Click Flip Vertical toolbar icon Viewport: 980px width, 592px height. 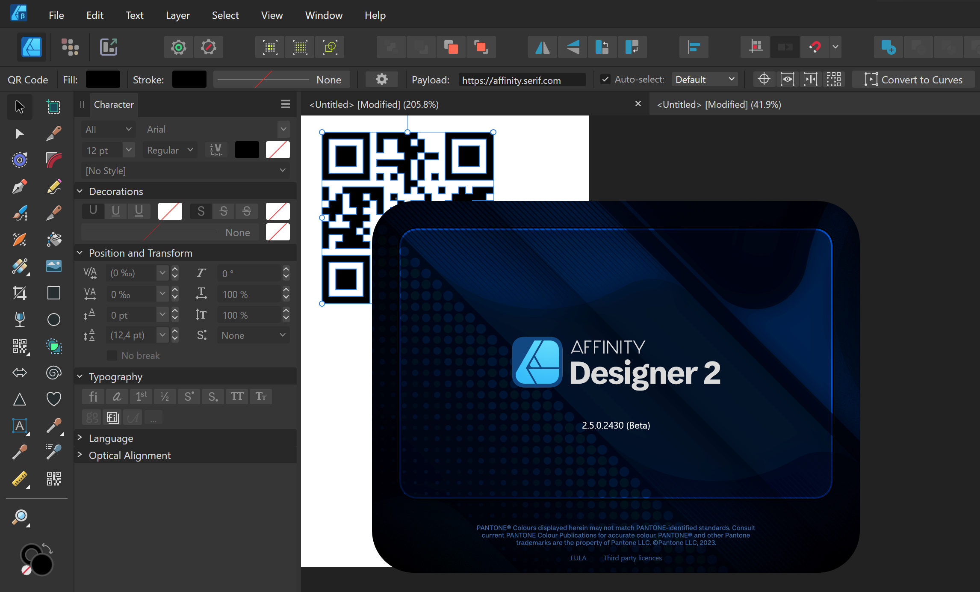(573, 47)
